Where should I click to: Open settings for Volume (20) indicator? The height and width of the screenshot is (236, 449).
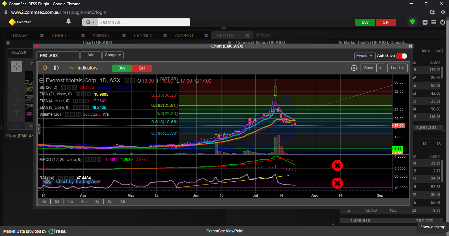pos(72,114)
